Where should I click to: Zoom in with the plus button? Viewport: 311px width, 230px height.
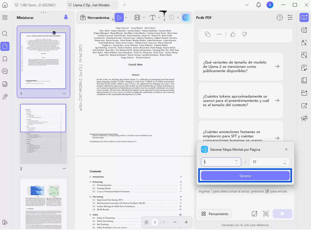(x=186, y=222)
